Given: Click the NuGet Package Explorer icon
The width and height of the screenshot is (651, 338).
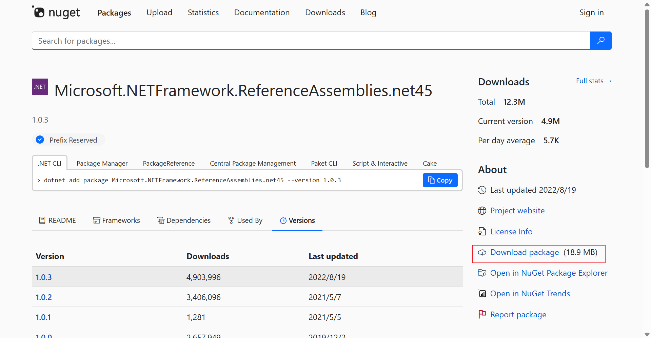Looking at the screenshot, I should point(482,273).
